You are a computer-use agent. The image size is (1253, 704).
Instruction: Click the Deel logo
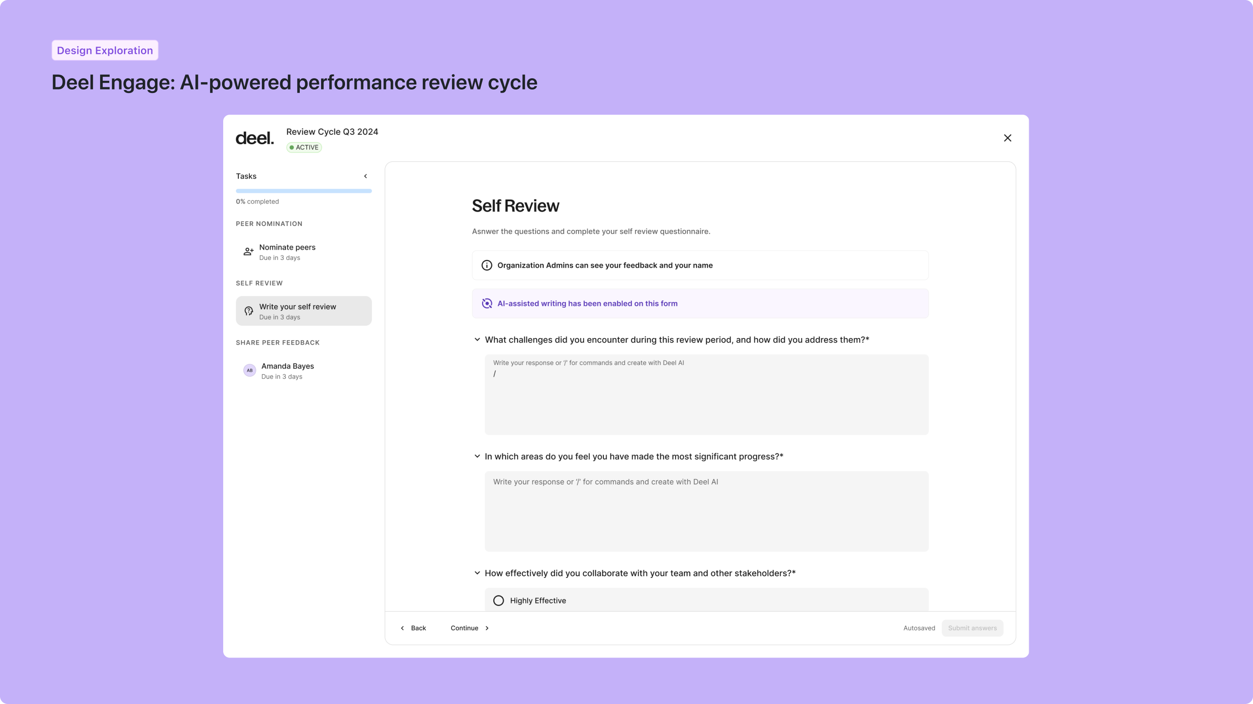click(x=255, y=139)
